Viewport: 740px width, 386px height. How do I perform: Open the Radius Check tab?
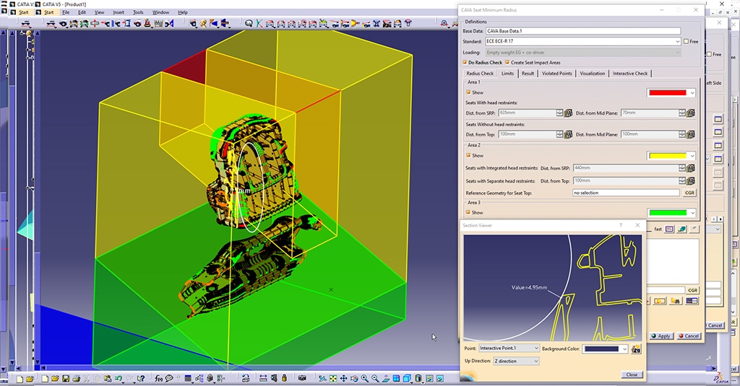tap(480, 74)
